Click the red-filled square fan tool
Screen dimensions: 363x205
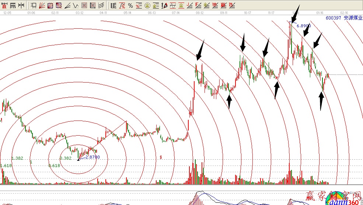point(59,6)
